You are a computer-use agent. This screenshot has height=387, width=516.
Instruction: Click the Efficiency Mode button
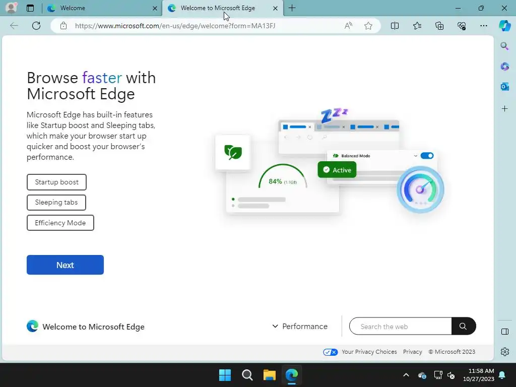click(x=60, y=223)
